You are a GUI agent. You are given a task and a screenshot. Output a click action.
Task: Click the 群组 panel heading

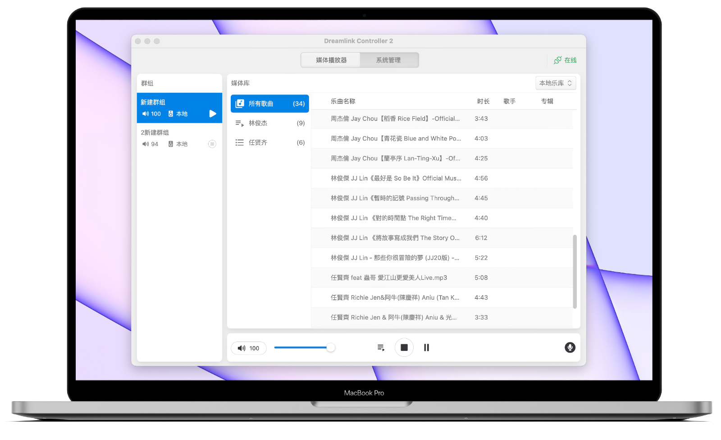pos(147,83)
